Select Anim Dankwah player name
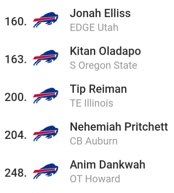Image resolution: width=174 pixels, height=193 pixels. [x=107, y=165]
